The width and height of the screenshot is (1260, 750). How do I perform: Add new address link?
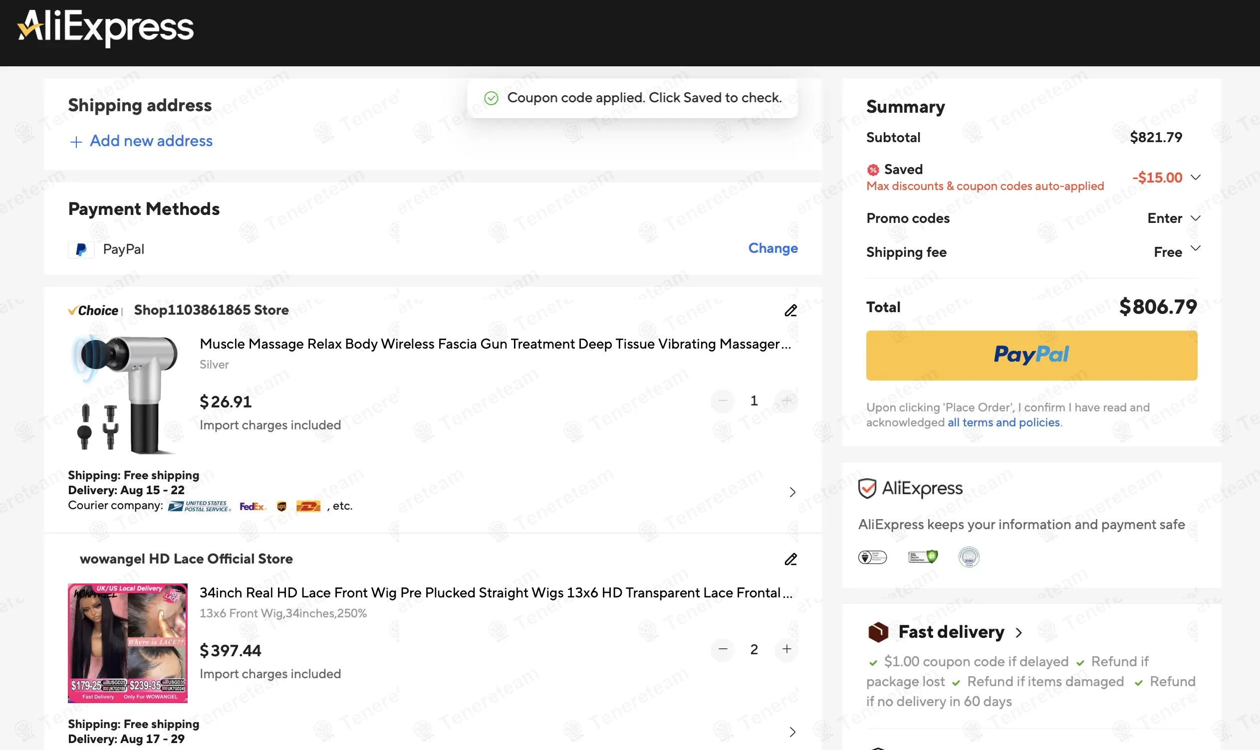151,141
